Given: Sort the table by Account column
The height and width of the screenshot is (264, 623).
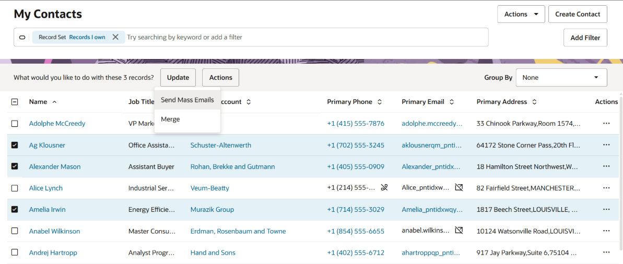Looking at the screenshot, I should tap(249, 102).
